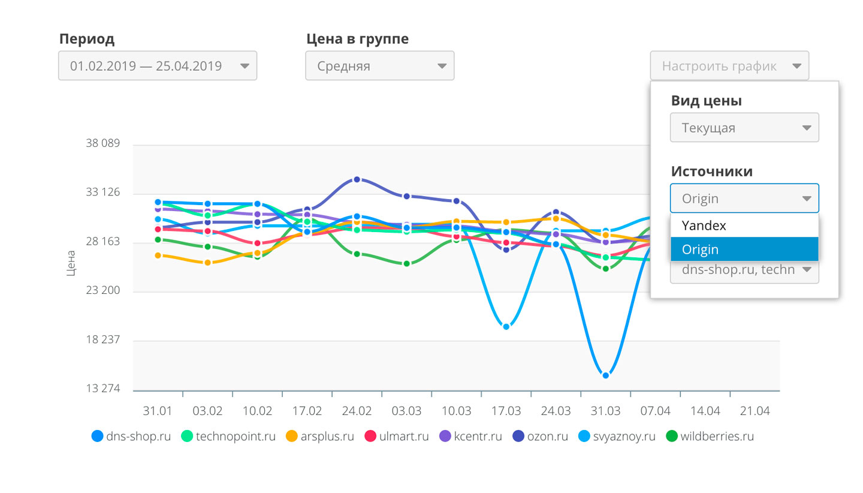Click wildberries.ru data point on 03.03
Image resolution: width=863 pixels, height=493 pixels.
tap(406, 264)
